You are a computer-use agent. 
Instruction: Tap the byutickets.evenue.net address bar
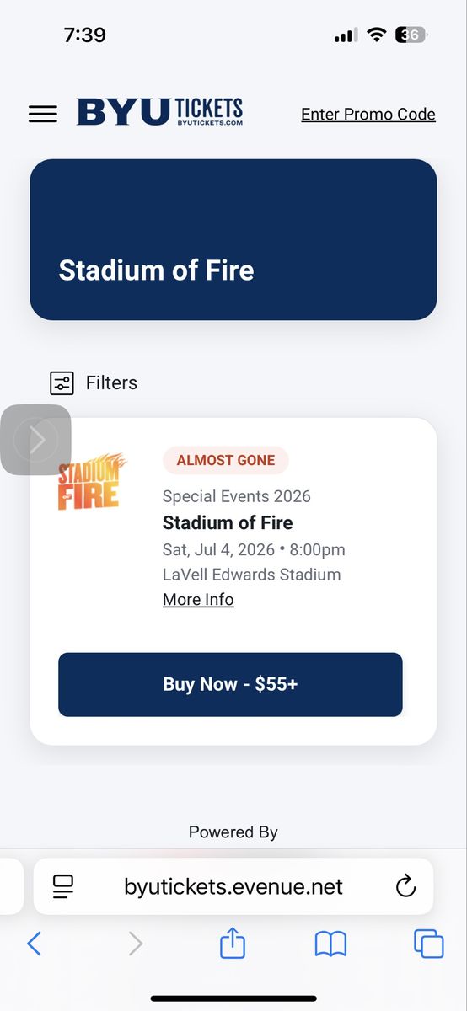pyautogui.click(x=233, y=886)
